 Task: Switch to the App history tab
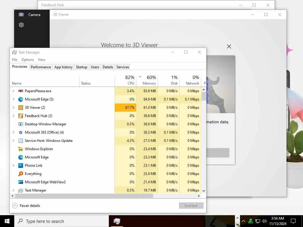[63, 67]
